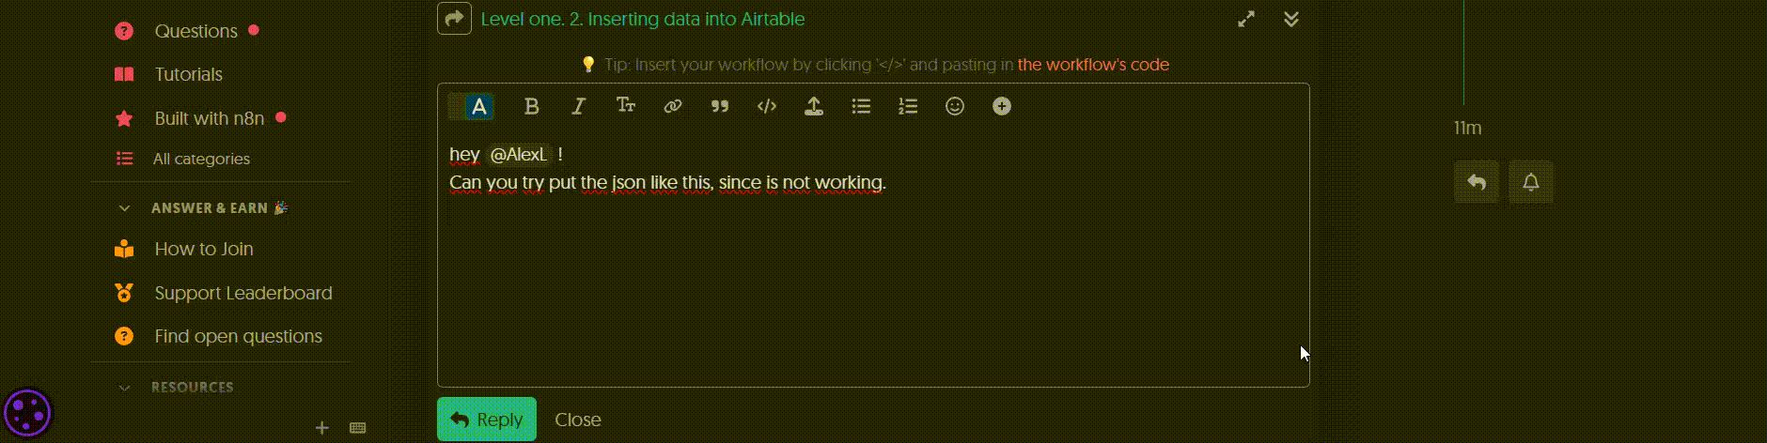Collapse the RESOURCES sidebar section

coord(124,388)
